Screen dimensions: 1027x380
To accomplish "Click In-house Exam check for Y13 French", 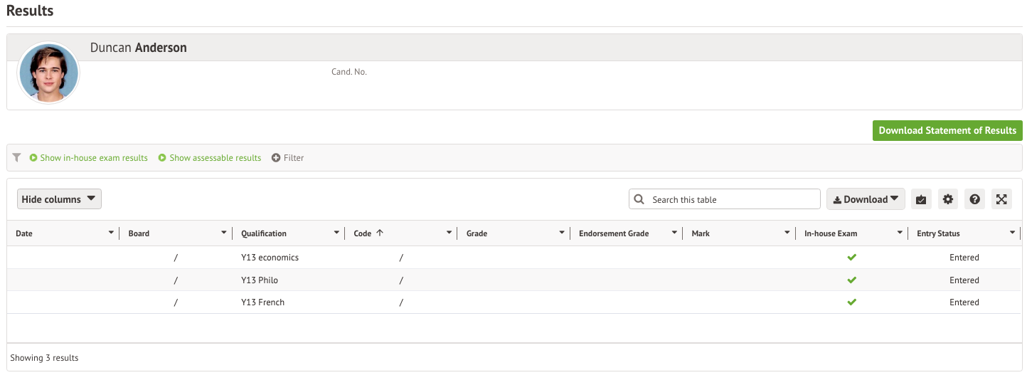I will [851, 302].
